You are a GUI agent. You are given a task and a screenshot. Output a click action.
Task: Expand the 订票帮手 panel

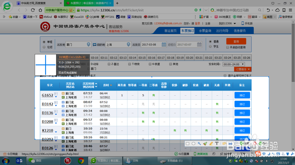[x=243, y=69]
